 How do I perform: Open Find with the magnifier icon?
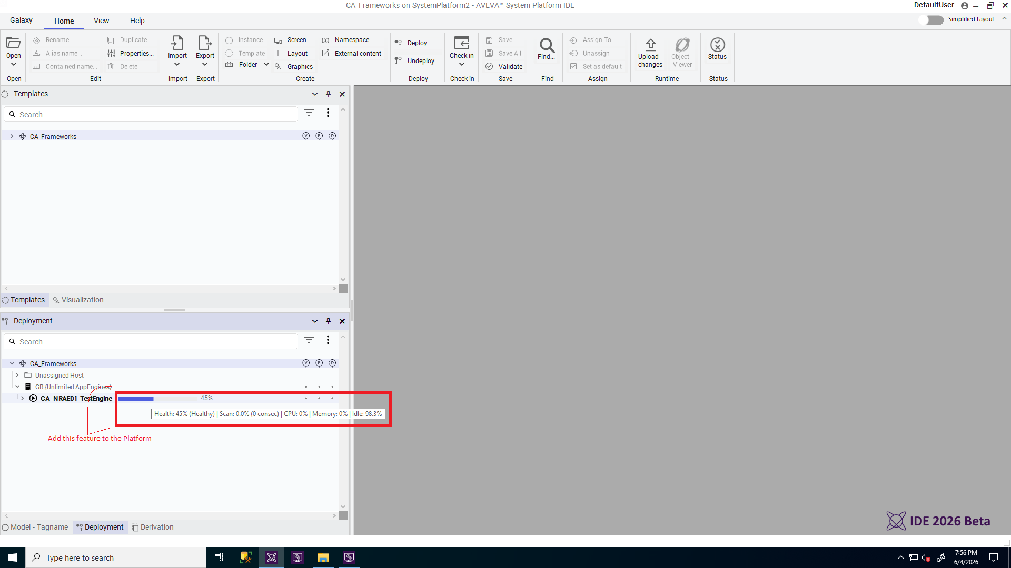pyautogui.click(x=547, y=45)
